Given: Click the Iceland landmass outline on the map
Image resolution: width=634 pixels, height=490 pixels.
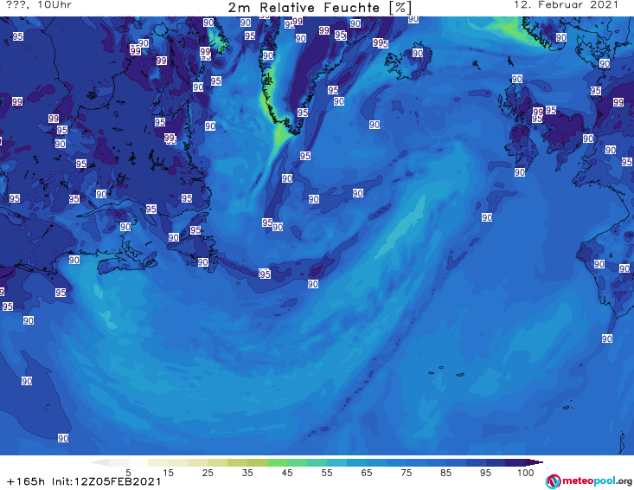Looking at the screenshot, I should click(408, 62).
